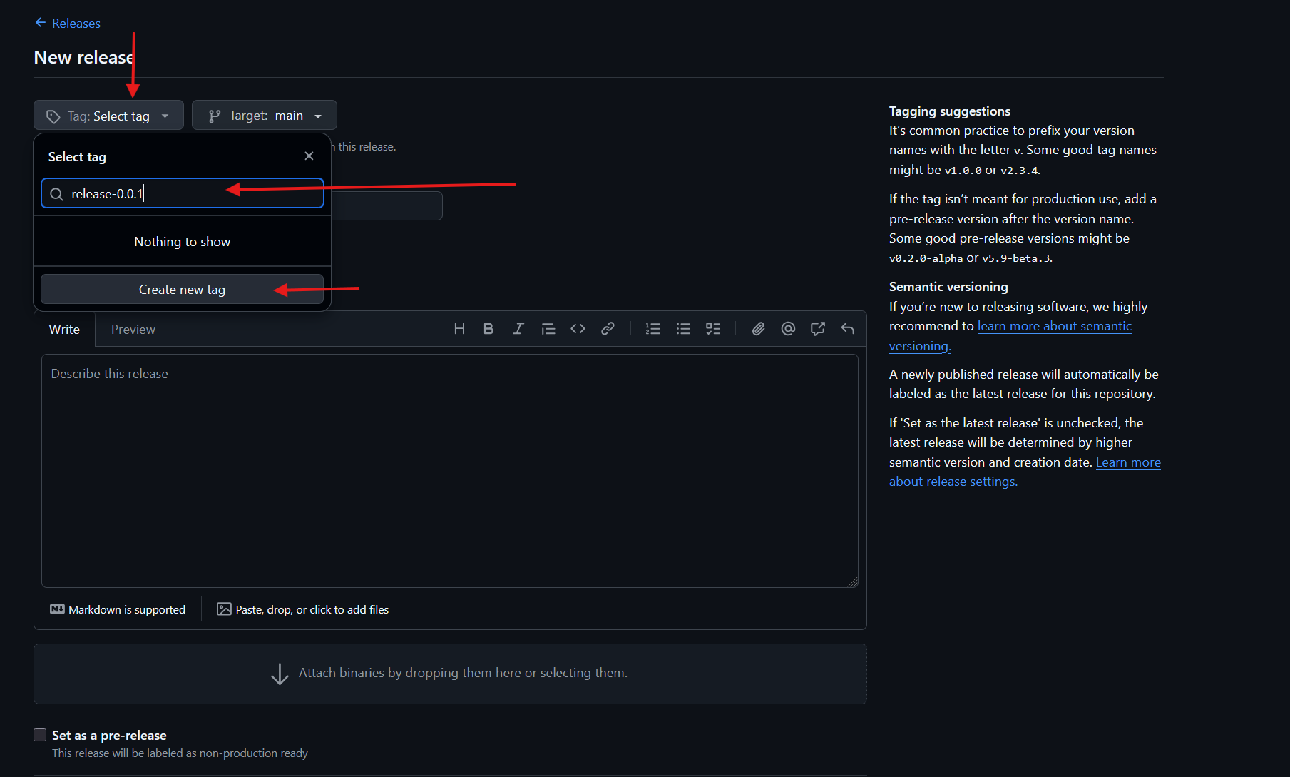
Task: Insert an unordered bullet list
Action: coord(683,329)
